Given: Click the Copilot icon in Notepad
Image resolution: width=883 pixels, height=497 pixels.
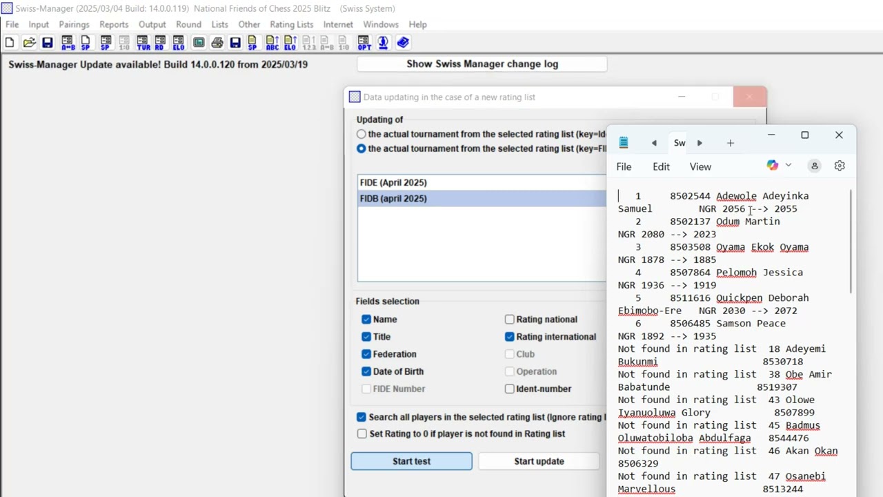Looking at the screenshot, I should tap(773, 166).
